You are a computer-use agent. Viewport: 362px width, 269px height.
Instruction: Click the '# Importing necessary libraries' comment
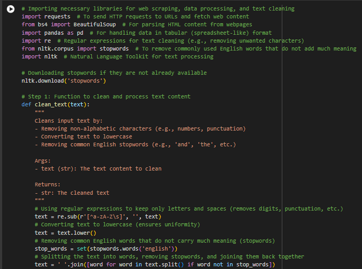(158, 9)
